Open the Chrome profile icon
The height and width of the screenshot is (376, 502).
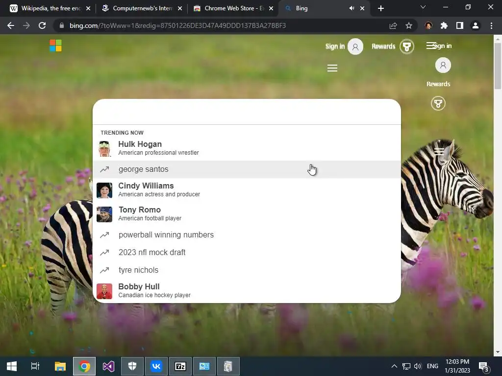[476, 25]
